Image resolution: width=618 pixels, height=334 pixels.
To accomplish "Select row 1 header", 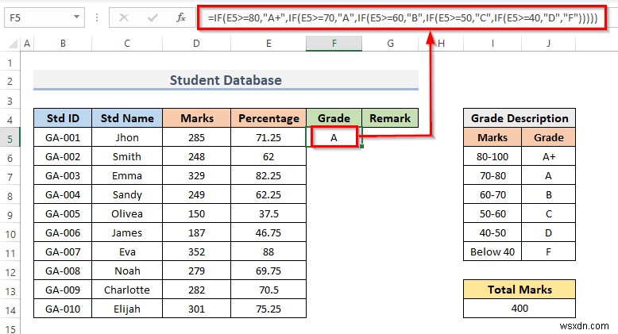I will tap(10, 63).
